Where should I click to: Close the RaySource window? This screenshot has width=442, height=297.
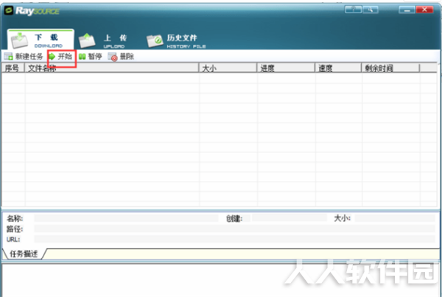point(424,10)
